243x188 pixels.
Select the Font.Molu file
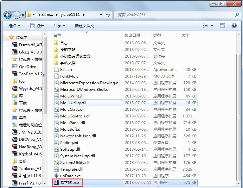tap(69, 76)
